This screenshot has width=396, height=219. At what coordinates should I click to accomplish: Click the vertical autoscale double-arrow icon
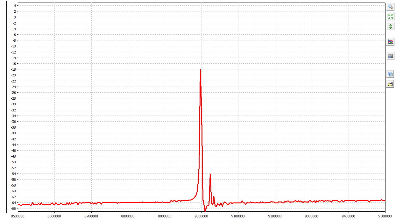tap(390, 26)
